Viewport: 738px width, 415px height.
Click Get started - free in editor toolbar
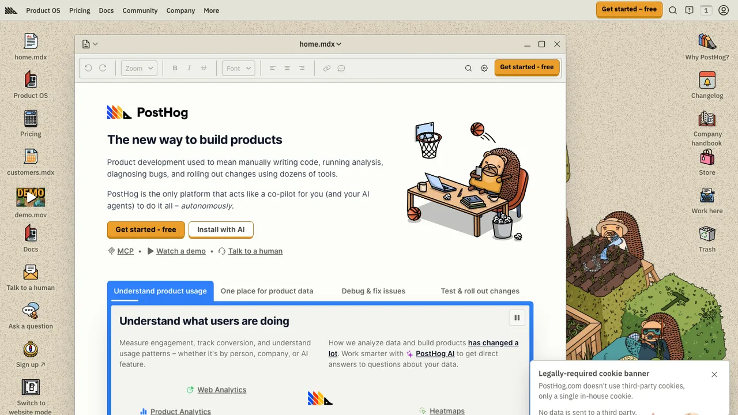click(x=526, y=67)
